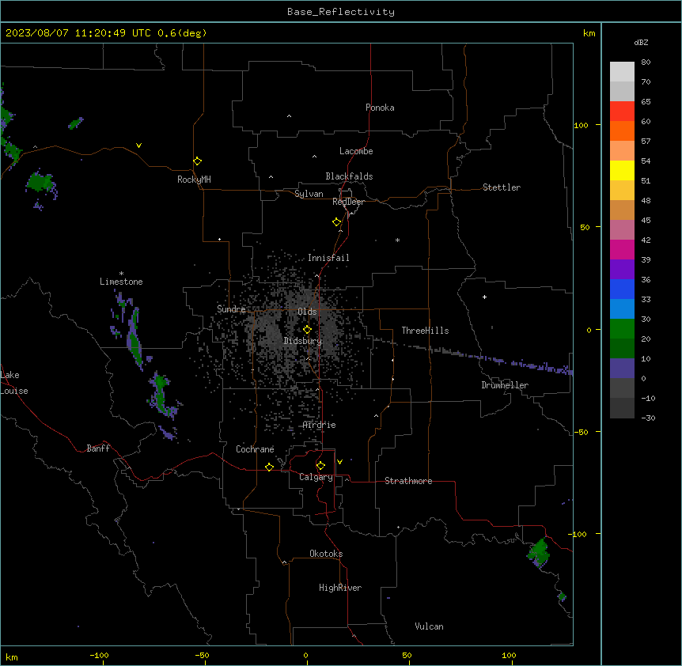Click the Limestone label
Image resolution: width=682 pixels, height=666 pixels.
click(x=121, y=282)
